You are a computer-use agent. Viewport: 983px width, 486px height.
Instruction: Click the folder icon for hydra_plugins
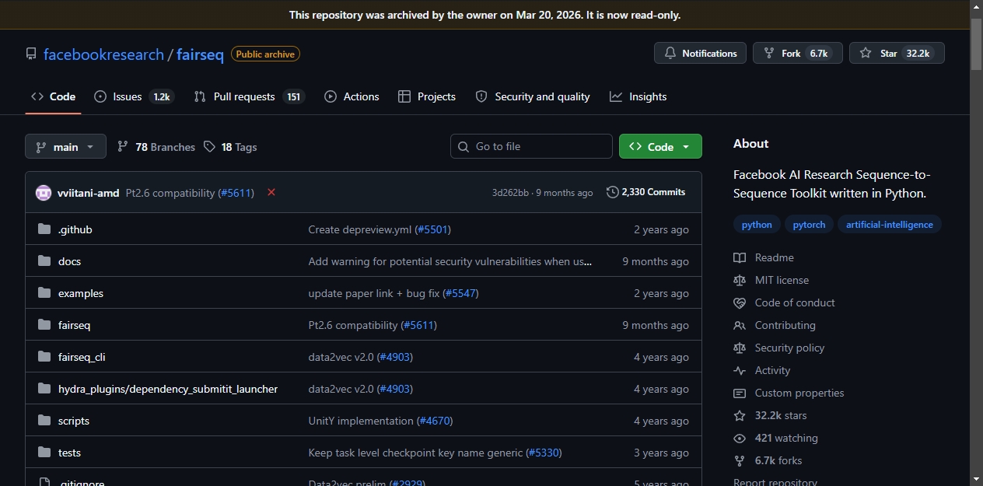[x=44, y=389]
